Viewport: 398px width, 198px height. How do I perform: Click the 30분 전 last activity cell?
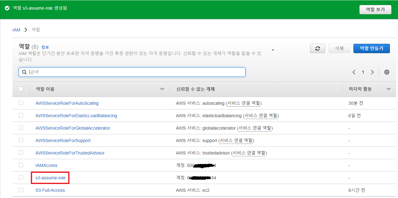tap(356, 103)
